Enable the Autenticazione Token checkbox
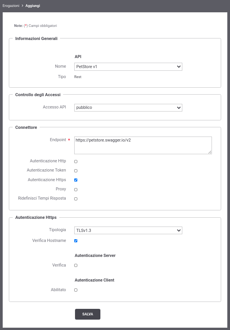This screenshot has width=230, height=330. pyautogui.click(x=76, y=171)
